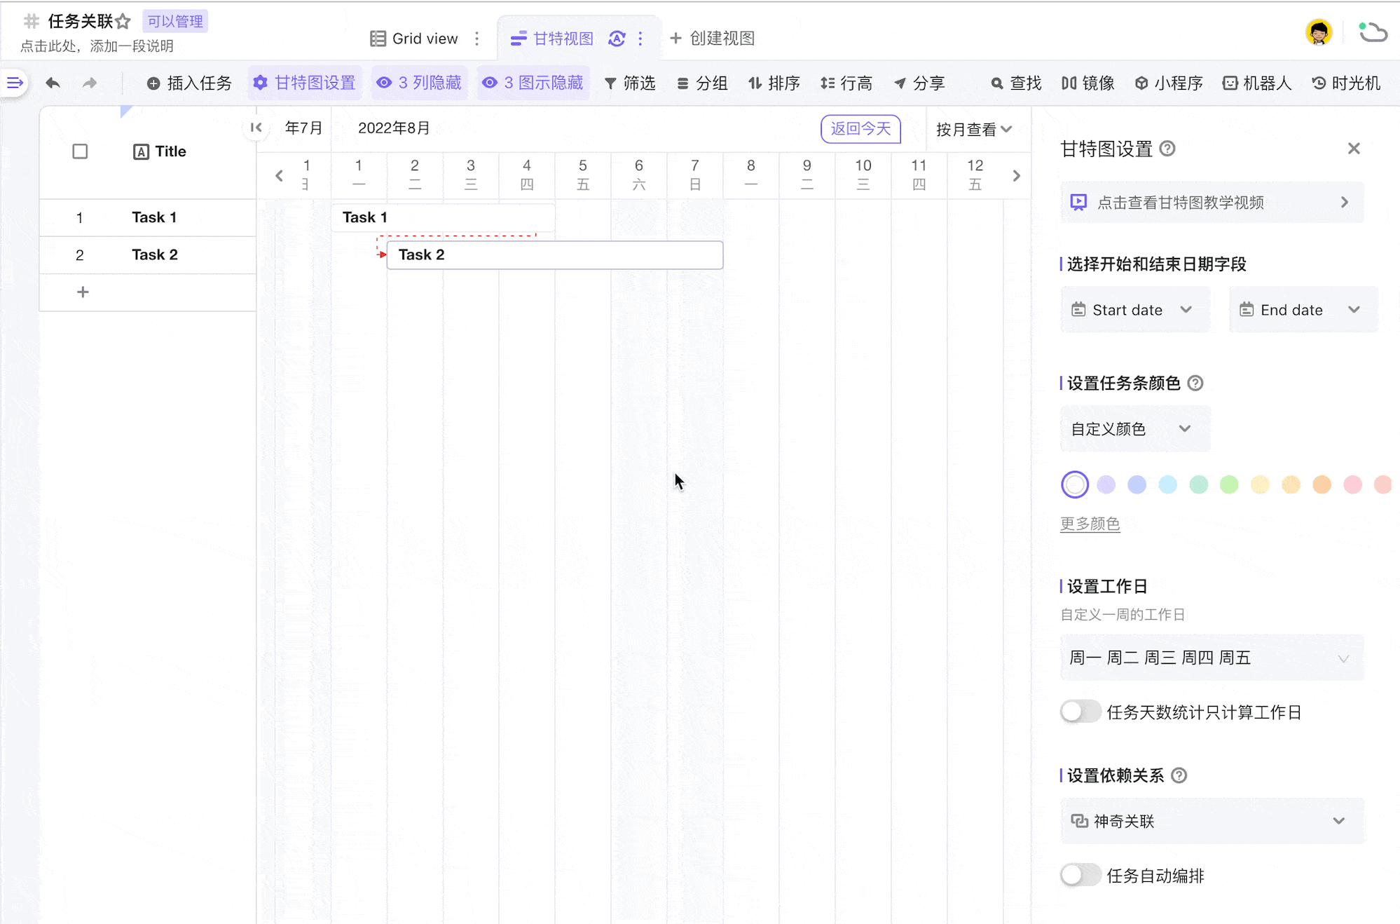Click the 镜像 mirror tool
The height and width of the screenshot is (924, 1400).
[1087, 83]
